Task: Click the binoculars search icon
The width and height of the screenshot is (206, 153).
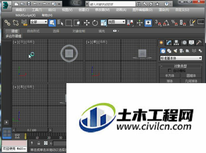Action: tap(139, 4)
